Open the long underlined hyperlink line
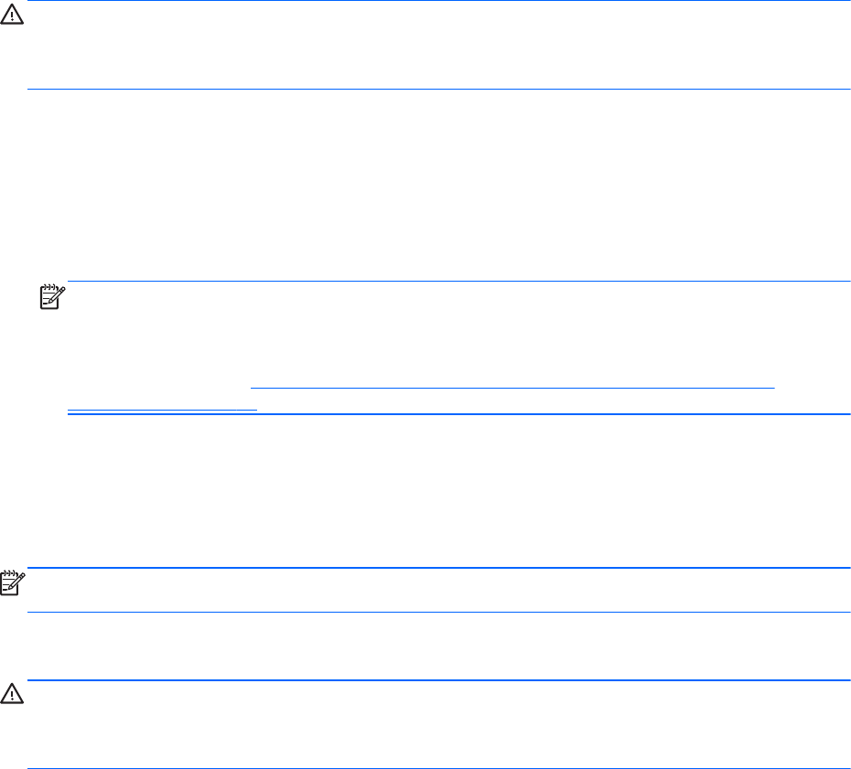 [512, 387]
